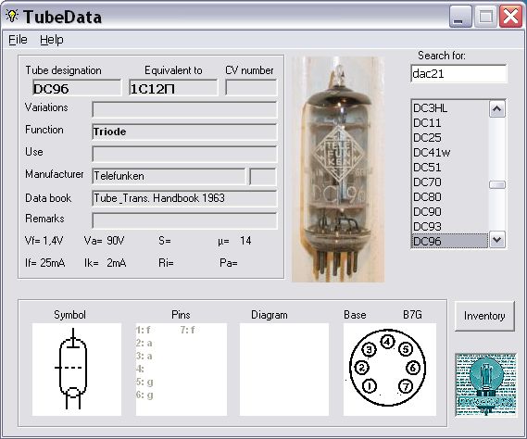
Task: Open the File menu
Action: (x=18, y=40)
